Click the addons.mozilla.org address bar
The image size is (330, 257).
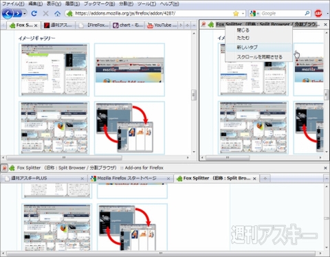pyautogui.click(x=153, y=14)
